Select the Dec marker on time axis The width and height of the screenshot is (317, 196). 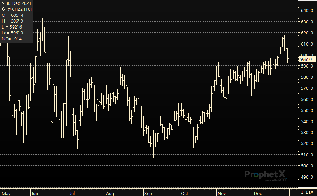coord(257,193)
